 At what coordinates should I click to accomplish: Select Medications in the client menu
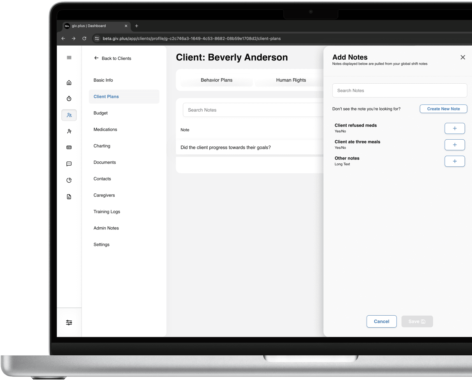pos(105,129)
